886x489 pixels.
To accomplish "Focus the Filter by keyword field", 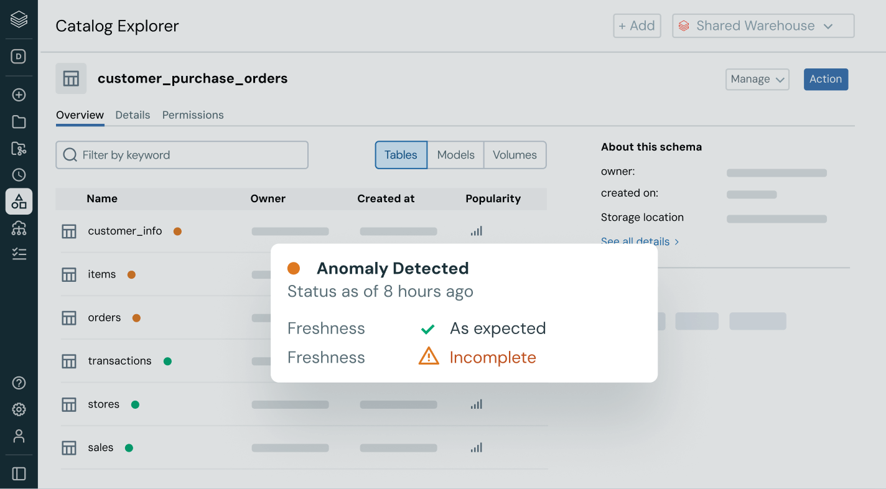I will (x=182, y=155).
